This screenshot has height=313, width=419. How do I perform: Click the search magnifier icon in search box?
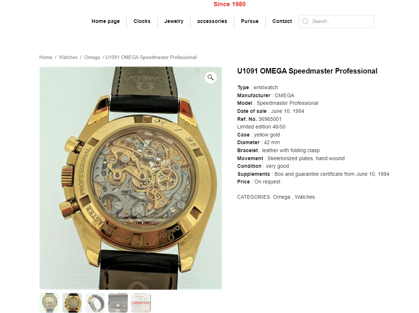(305, 21)
